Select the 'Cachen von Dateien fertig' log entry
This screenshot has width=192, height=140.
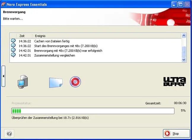point(96,41)
